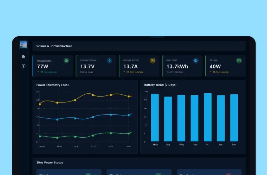Open the 'Average Voltage' label link
This screenshot has height=175, width=267.
pos(88,60)
